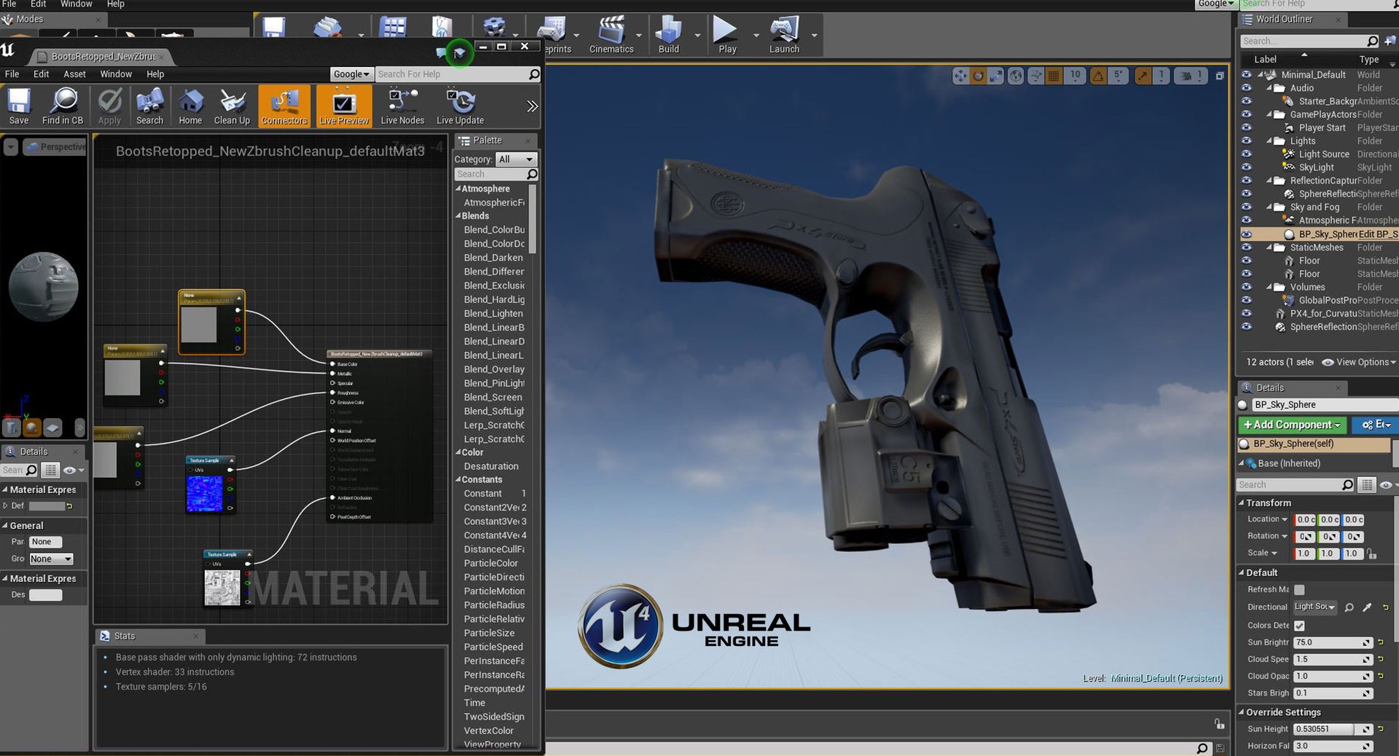Toggle Live Preview in material toolbar

344,106
